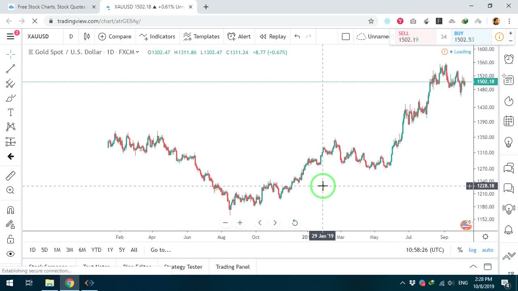Screen dimensions: 518x291
Task: Set the range to 1M
Action: (57, 250)
